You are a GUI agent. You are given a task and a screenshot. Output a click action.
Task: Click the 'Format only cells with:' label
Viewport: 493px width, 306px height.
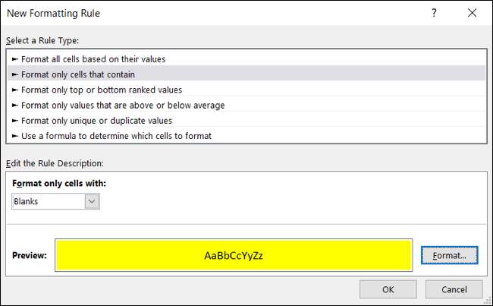click(59, 184)
